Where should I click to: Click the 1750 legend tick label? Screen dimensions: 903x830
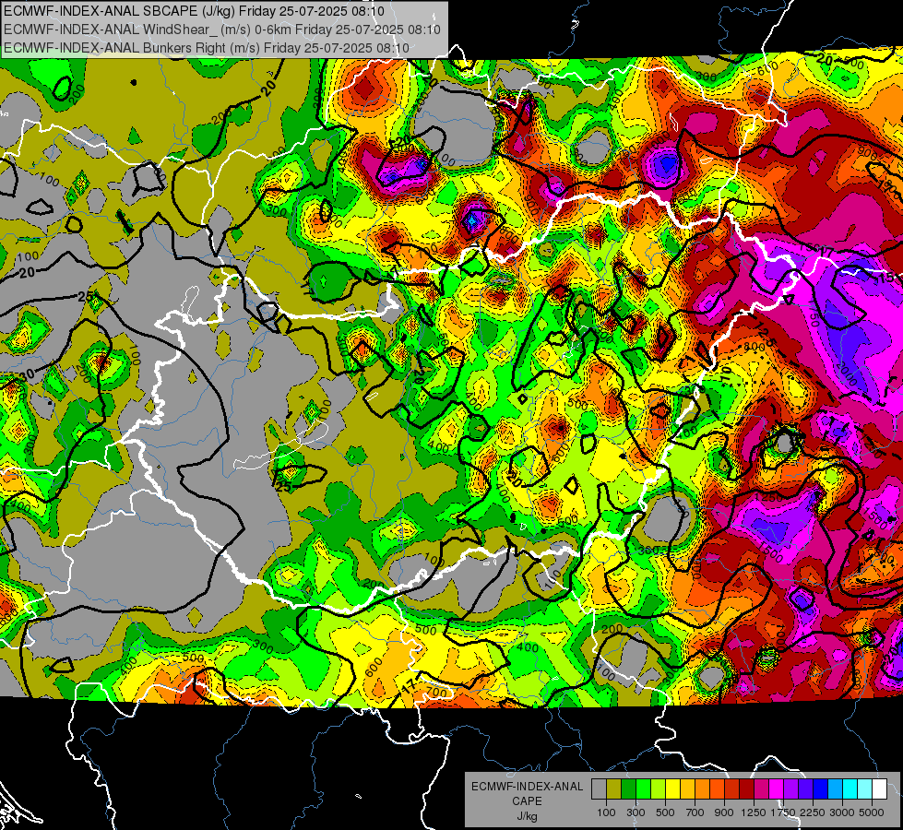[783, 812]
